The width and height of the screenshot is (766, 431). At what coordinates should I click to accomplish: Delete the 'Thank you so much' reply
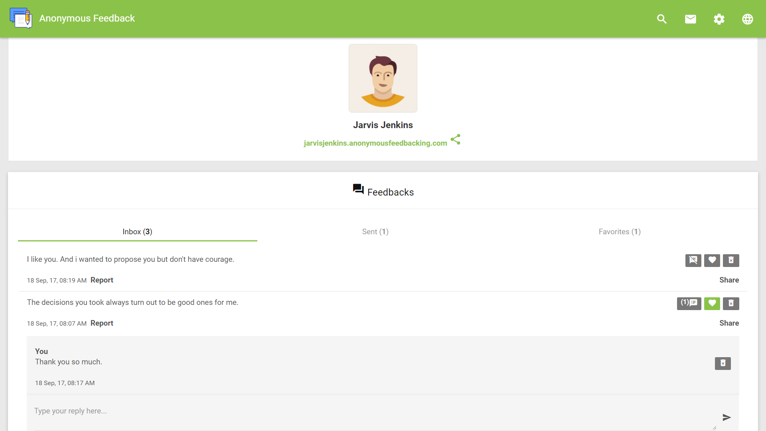[x=723, y=363]
